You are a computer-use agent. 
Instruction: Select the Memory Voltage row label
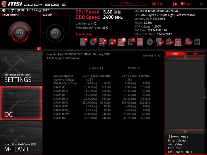(x=64, y=80)
